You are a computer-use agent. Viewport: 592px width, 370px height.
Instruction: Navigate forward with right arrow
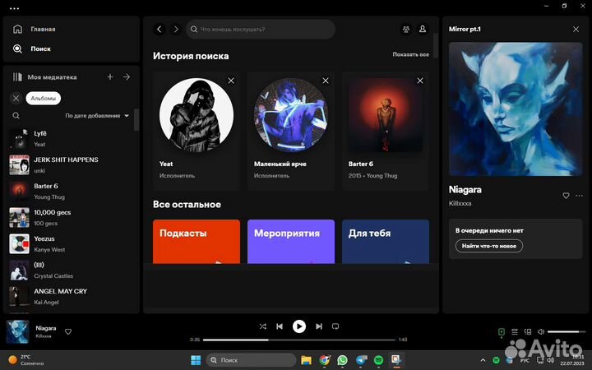click(176, 29)
